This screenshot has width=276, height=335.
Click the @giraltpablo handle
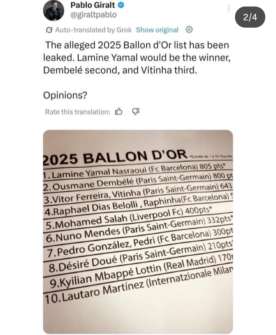click(x=93, y=15)
